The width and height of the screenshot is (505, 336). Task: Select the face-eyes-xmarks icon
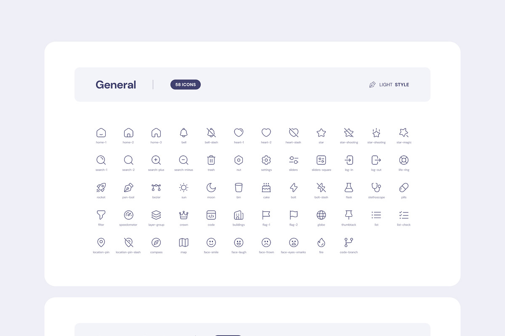pos(294,243)
